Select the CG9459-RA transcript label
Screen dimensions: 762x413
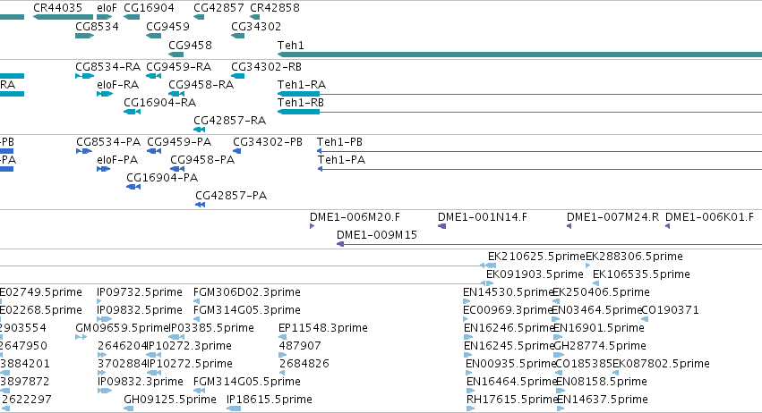point(179,66)
